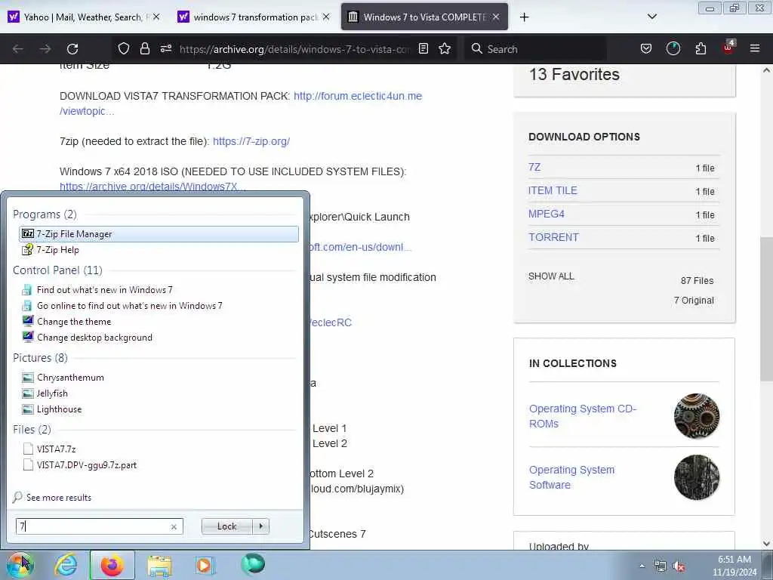
Task: Click the Save to Pocket icon
Action: [646, 48]
